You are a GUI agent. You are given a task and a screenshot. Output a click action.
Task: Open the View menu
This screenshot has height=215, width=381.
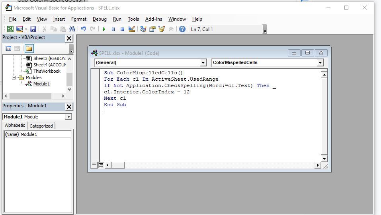pyautogui.click(x=42, y=19)
